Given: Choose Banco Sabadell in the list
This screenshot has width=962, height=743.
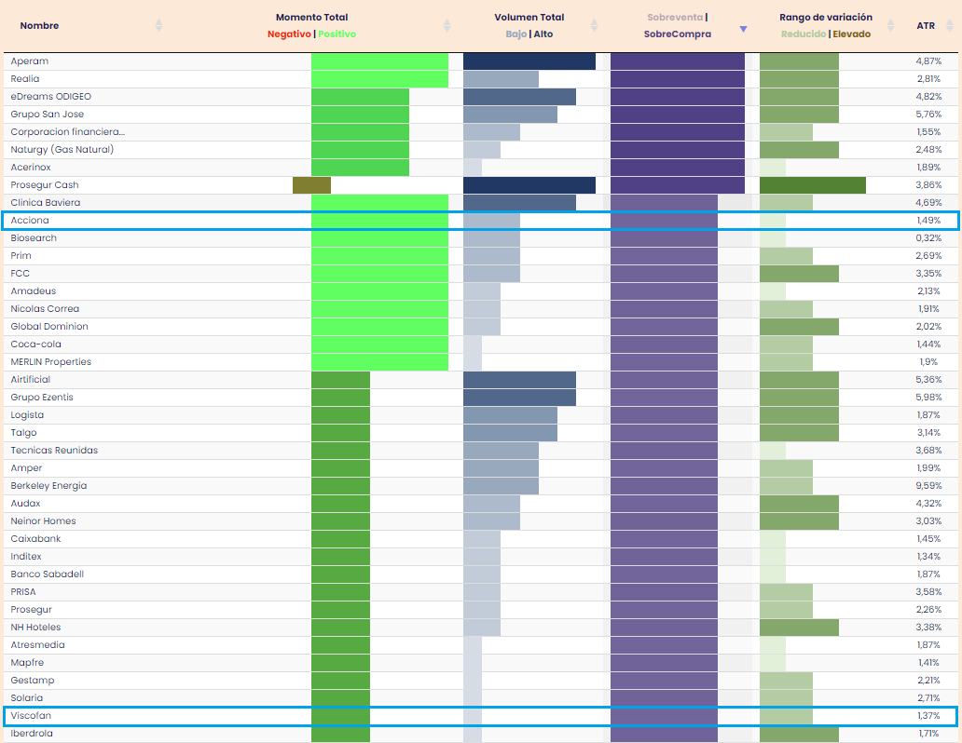Looking at the screenshot, I should (48, 574).
